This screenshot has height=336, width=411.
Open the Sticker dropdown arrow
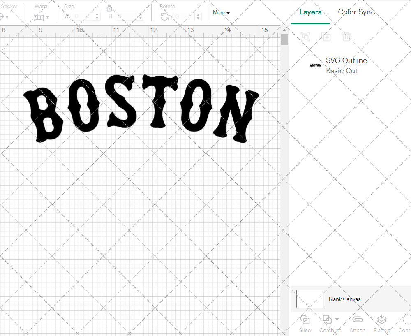point(7,17)
